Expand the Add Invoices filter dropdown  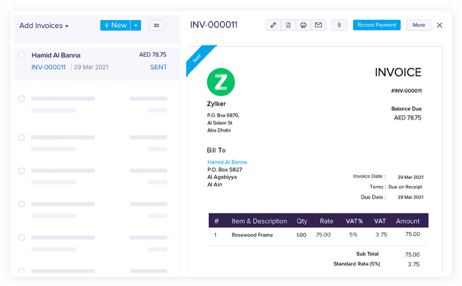pyautogui.click(x=44, y=26)
